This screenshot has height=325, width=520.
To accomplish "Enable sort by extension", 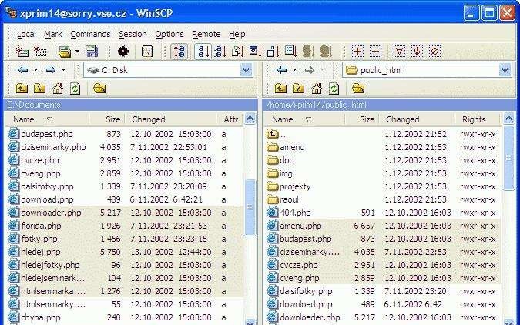I will coord(220,52).
